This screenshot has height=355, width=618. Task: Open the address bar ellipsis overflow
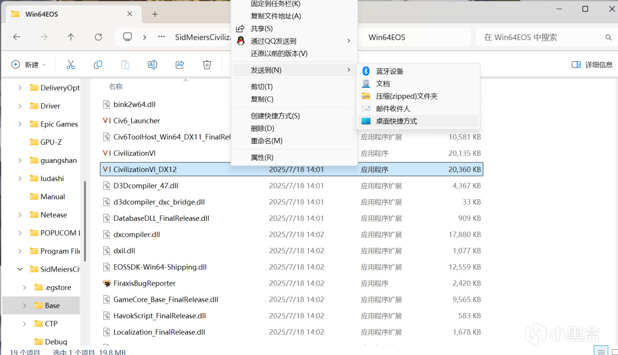162,37
